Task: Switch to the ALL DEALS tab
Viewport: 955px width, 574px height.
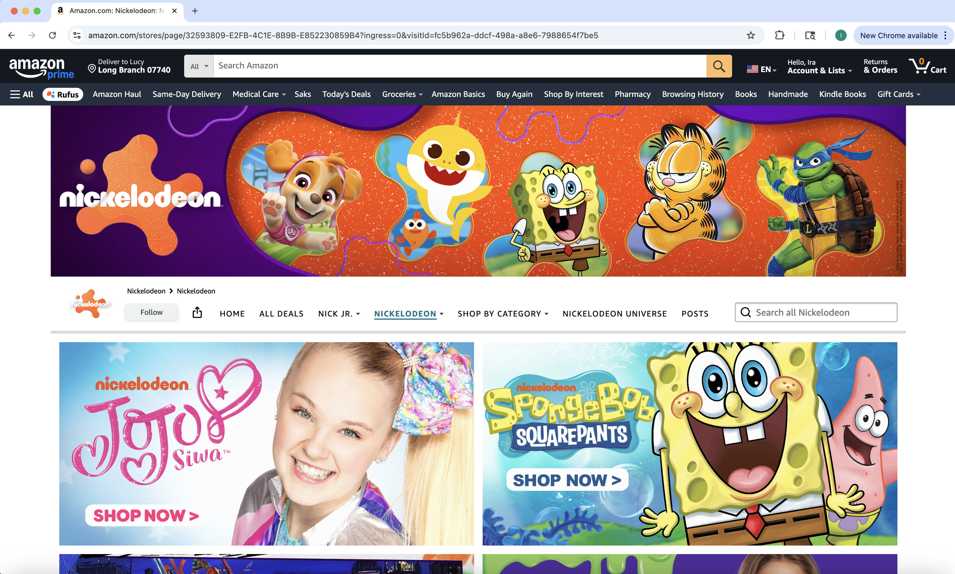Action: [281, 314]
